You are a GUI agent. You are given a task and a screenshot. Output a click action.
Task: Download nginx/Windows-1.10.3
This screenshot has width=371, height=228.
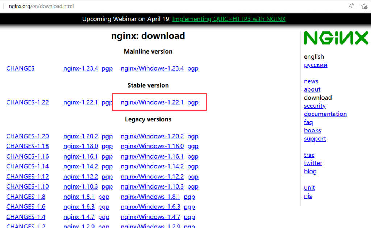click(152, 187)
